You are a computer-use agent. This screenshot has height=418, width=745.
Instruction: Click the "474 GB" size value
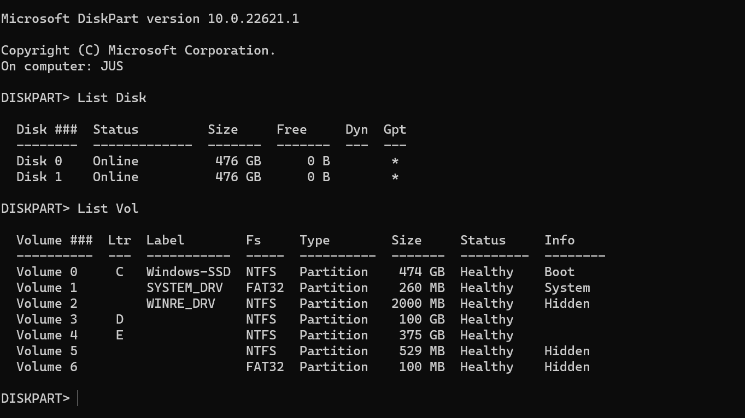(421, 272)
